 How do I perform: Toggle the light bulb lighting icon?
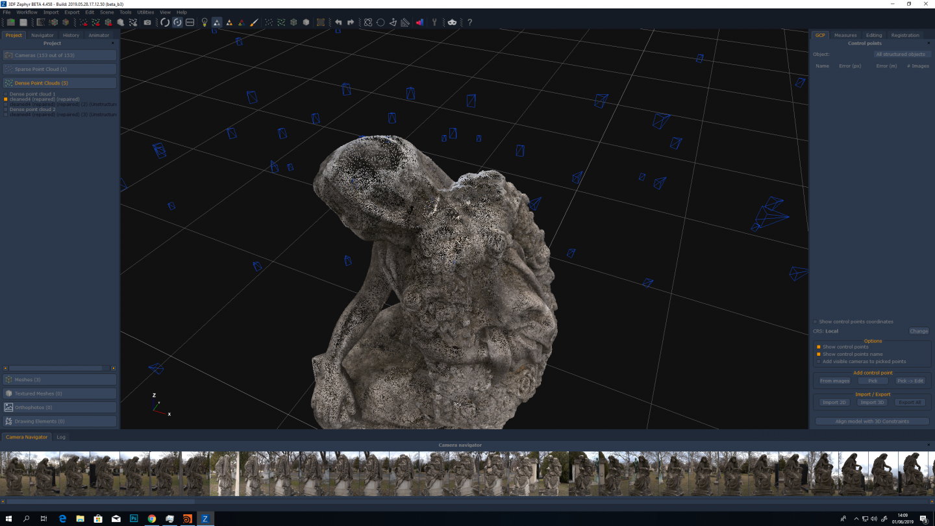pos(205,22)
